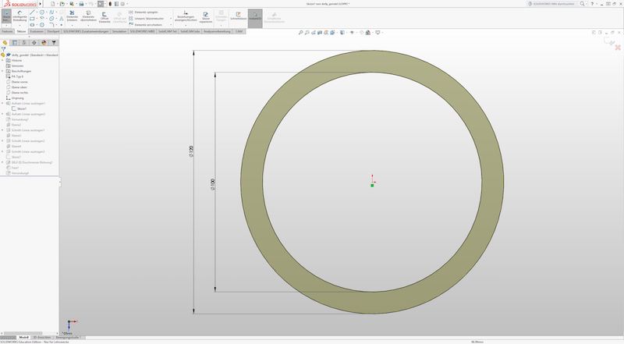Open dropdown arrow under Elemente trimmen
The image size is (624, 344).
click(72, 26)
